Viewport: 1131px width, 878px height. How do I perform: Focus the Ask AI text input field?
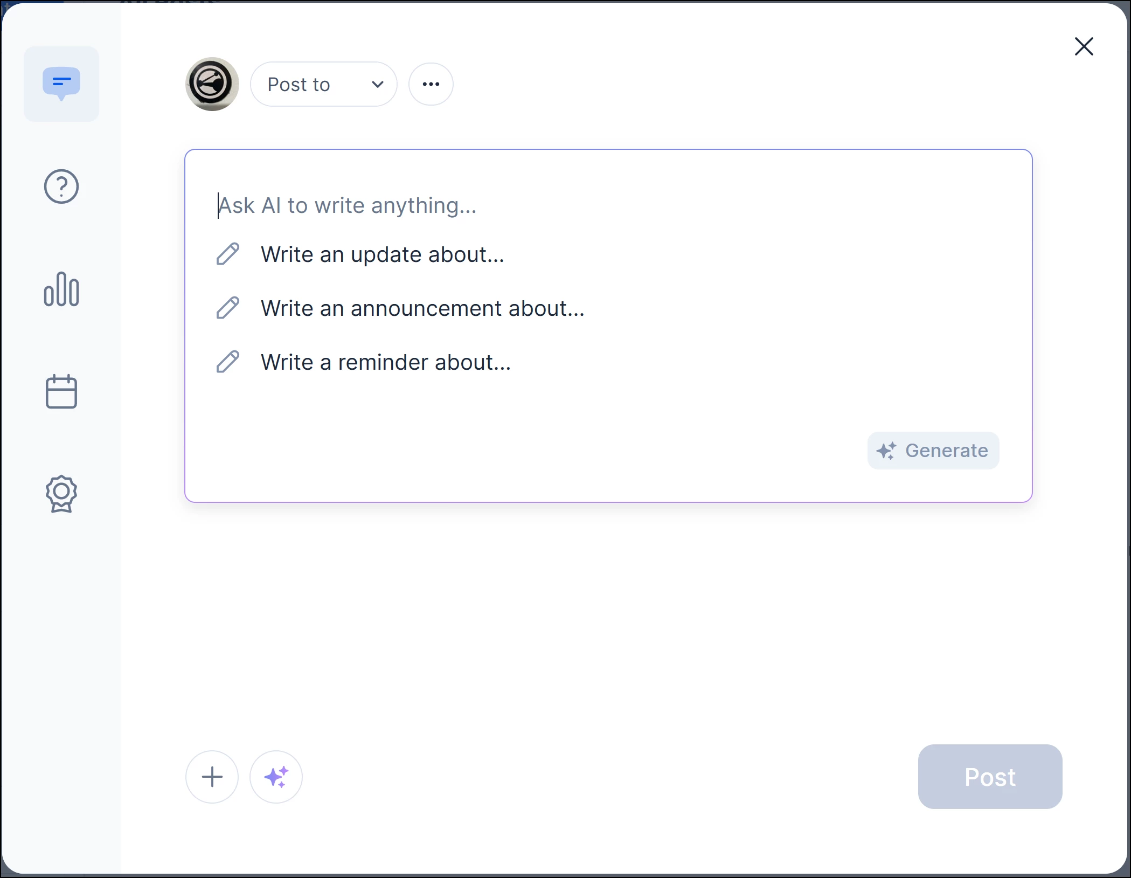point(539,205)
